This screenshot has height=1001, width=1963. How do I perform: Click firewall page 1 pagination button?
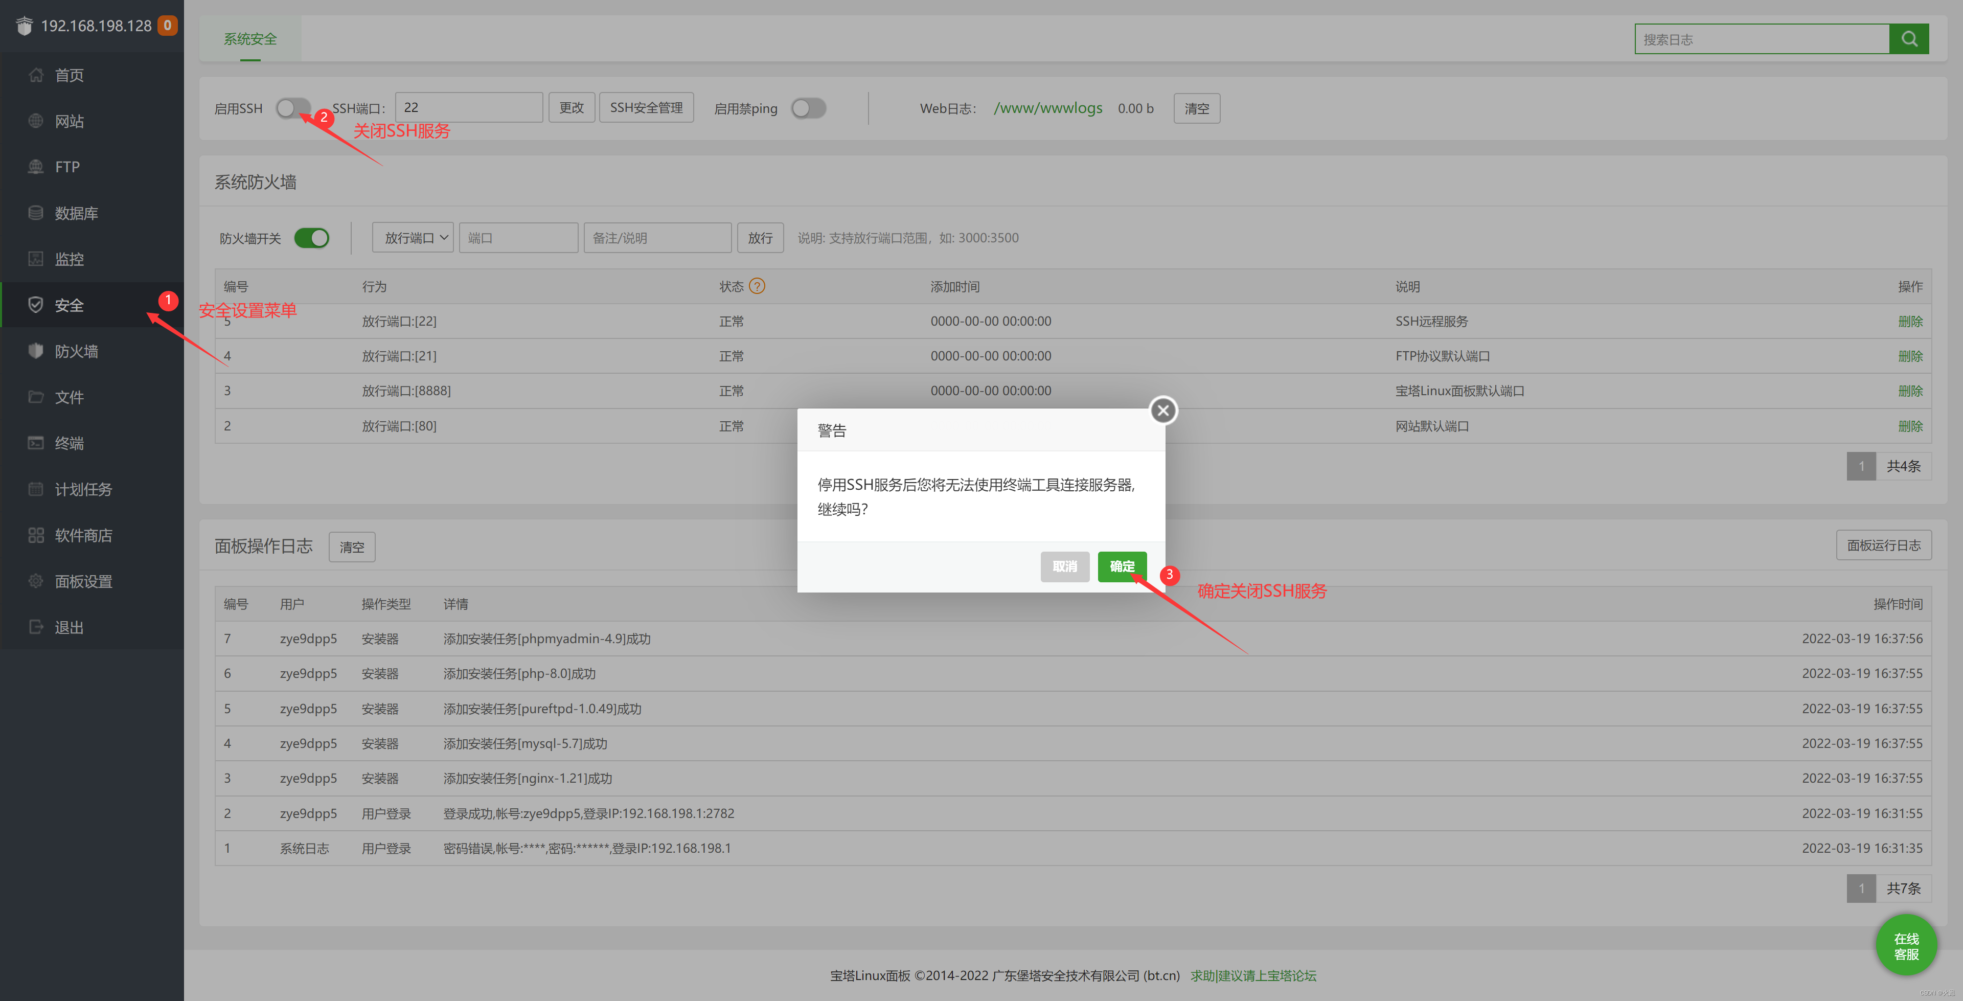[1861, 466]
